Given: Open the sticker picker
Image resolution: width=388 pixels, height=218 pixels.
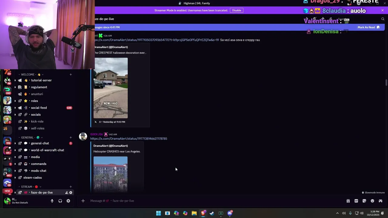Looking at the screenshot, I should pyautogui.click(x=364, y=201).
